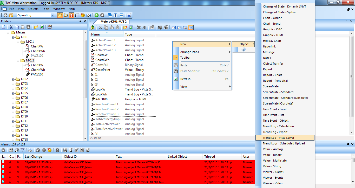
Task: Sort alarms by Tripped column header
Action: pyautogui.click(x=222, y=157)
